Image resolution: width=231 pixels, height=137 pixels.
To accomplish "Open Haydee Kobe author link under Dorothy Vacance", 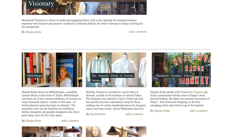I will (98, 114).
